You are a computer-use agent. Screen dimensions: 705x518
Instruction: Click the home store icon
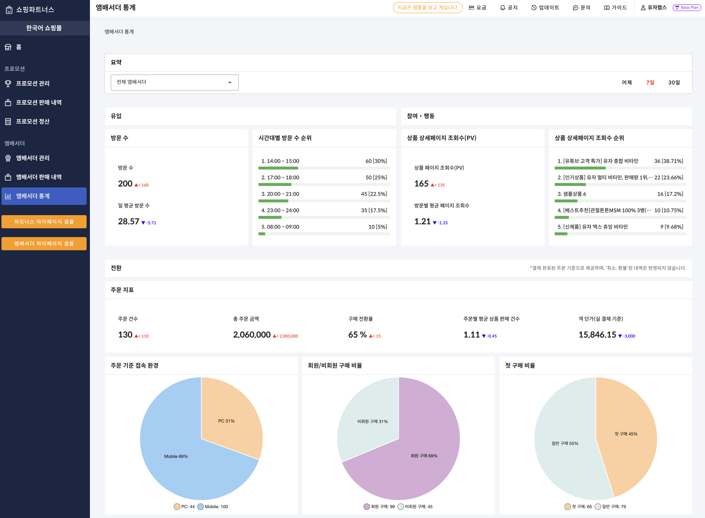[8, 47]
